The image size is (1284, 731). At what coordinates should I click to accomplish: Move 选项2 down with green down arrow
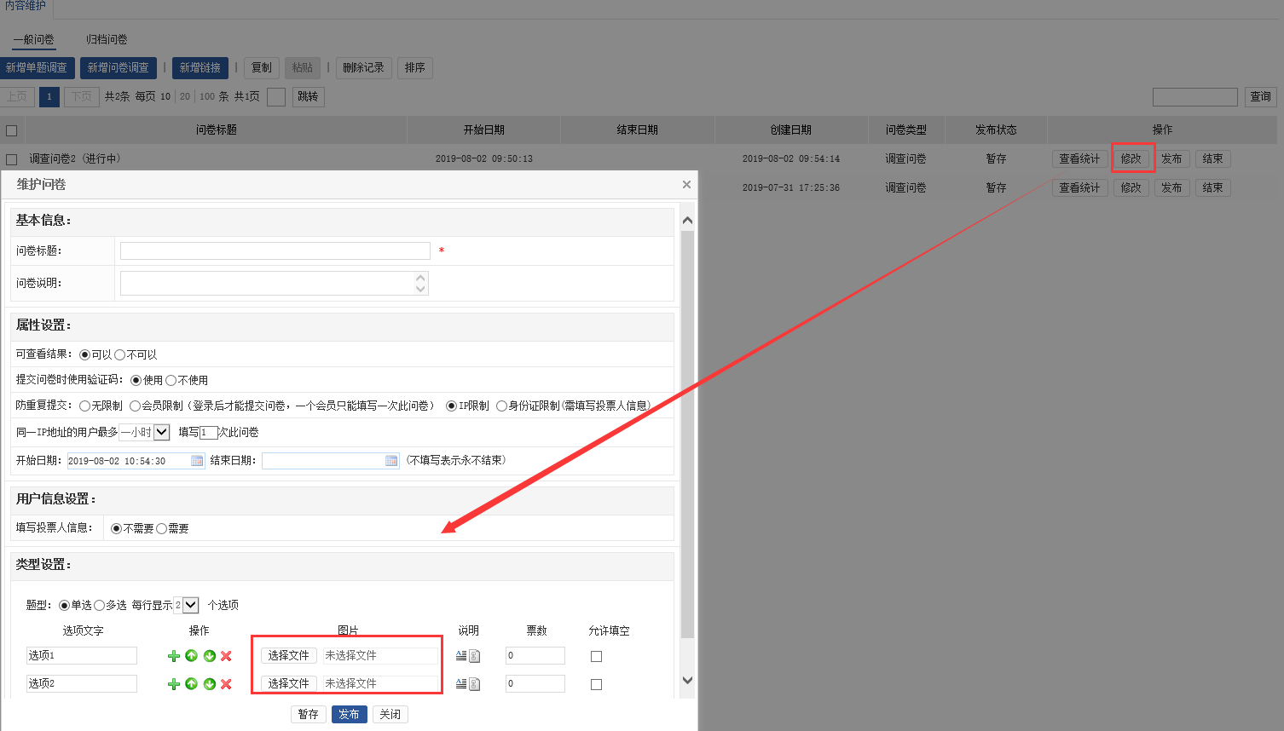pyautogui.click(x=209, y=684)
